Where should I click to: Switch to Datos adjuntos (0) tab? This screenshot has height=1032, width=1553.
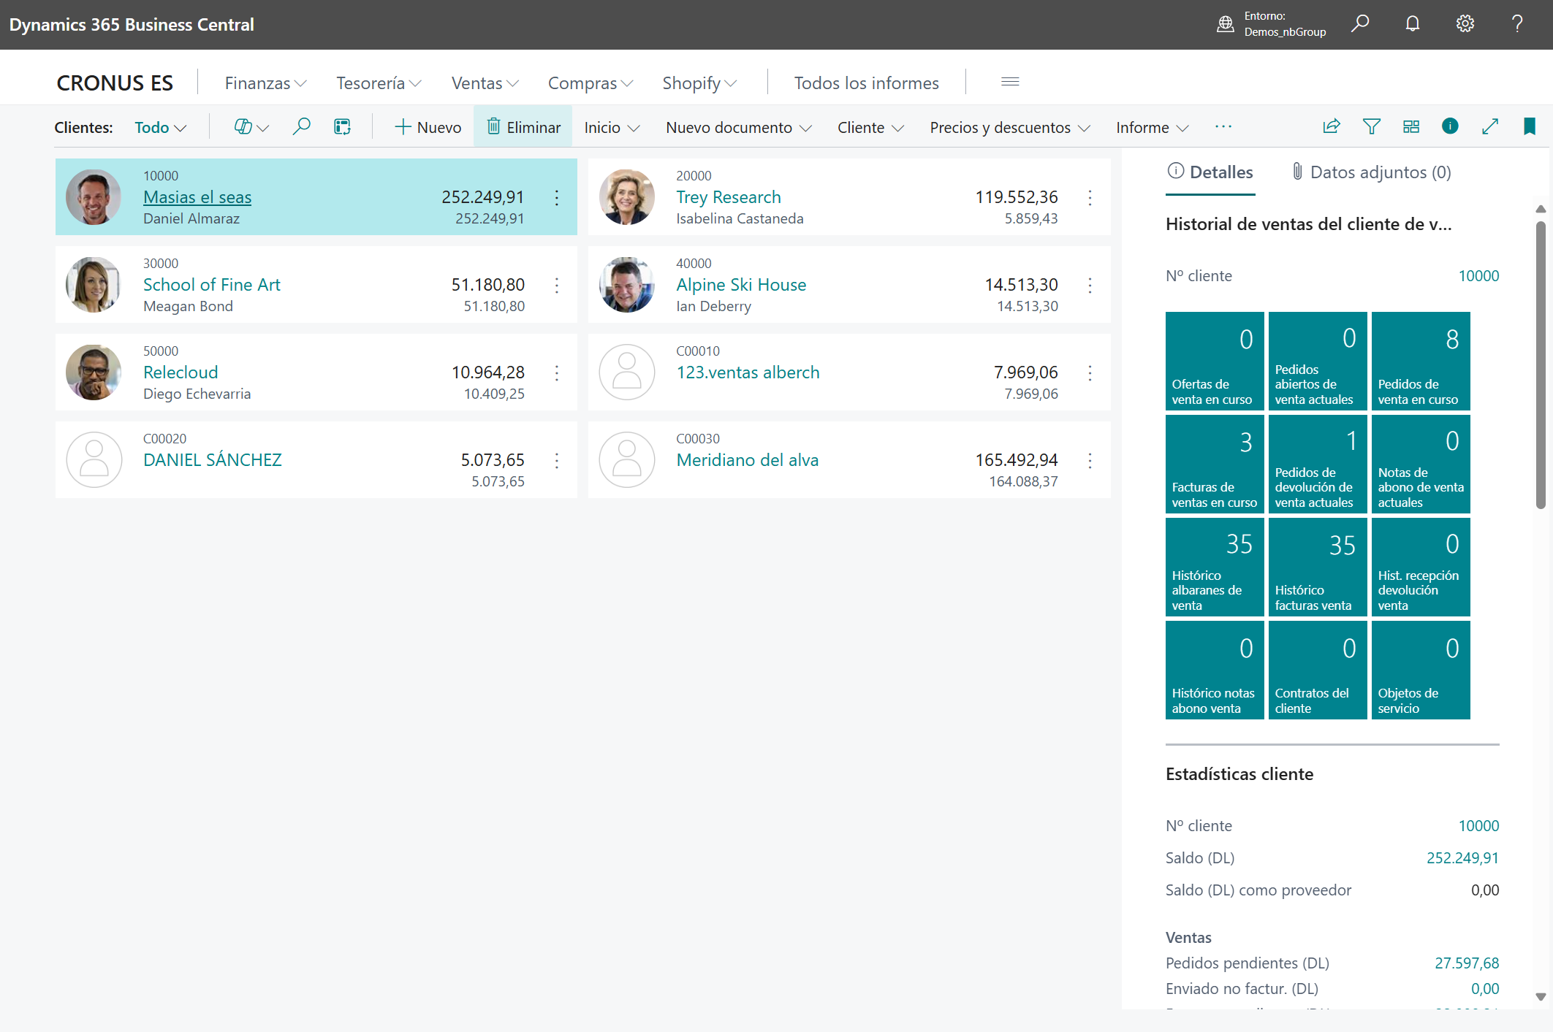(x=1371, y=172)
